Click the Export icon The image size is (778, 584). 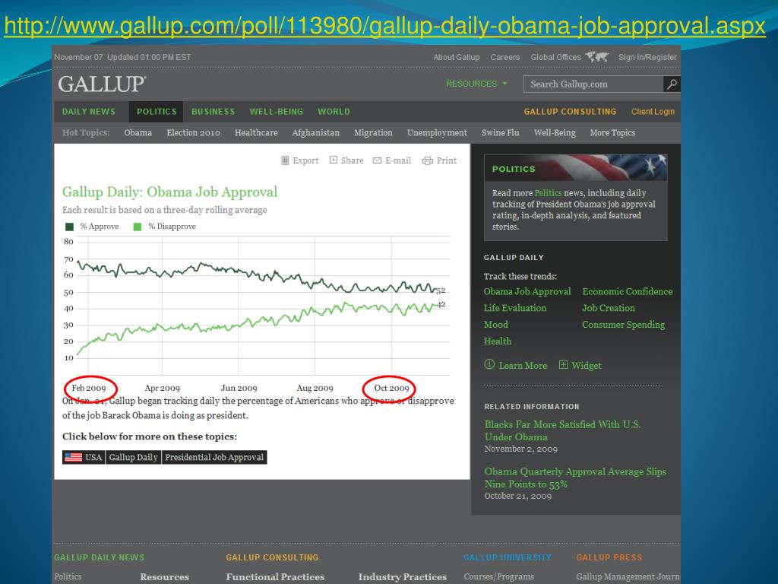pos(285,160)
